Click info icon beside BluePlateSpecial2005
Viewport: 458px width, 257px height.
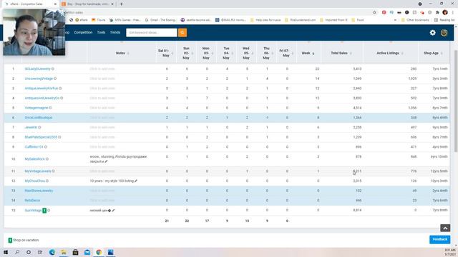click(x=59, y=137)
